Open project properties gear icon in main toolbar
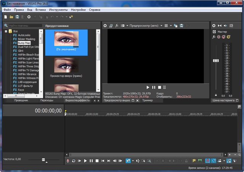Screen dimensions: 244x172 (29, 17)
